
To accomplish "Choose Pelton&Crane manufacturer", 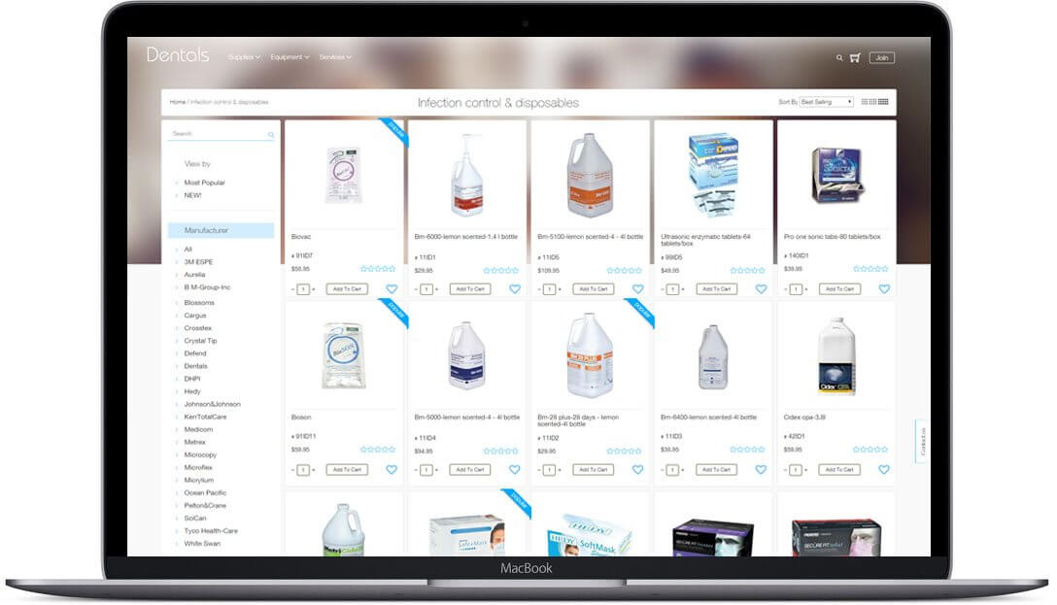I will 205,506.
